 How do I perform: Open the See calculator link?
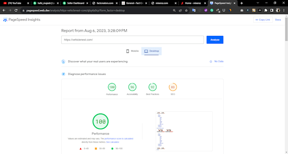(113, 142)
